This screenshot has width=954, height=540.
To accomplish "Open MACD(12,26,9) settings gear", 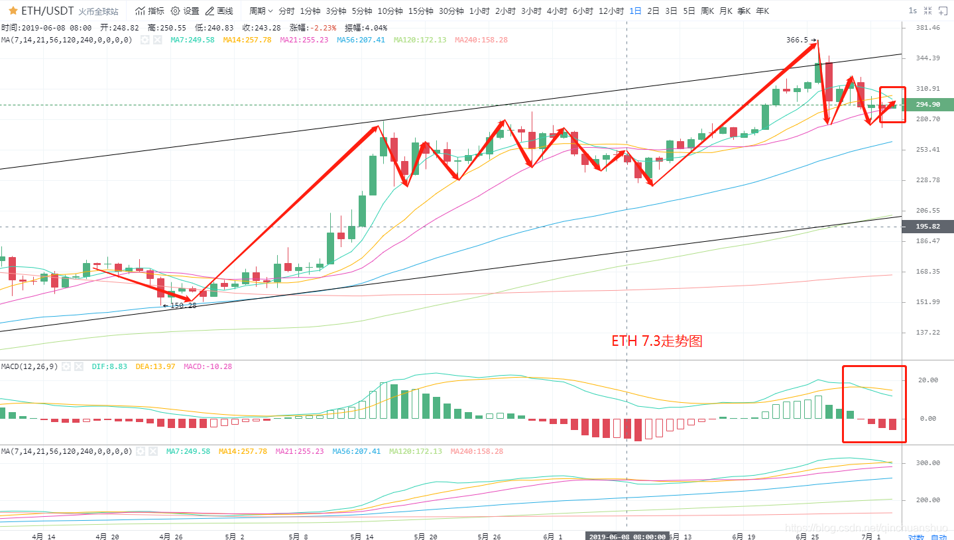I will (x=66, y=366).
